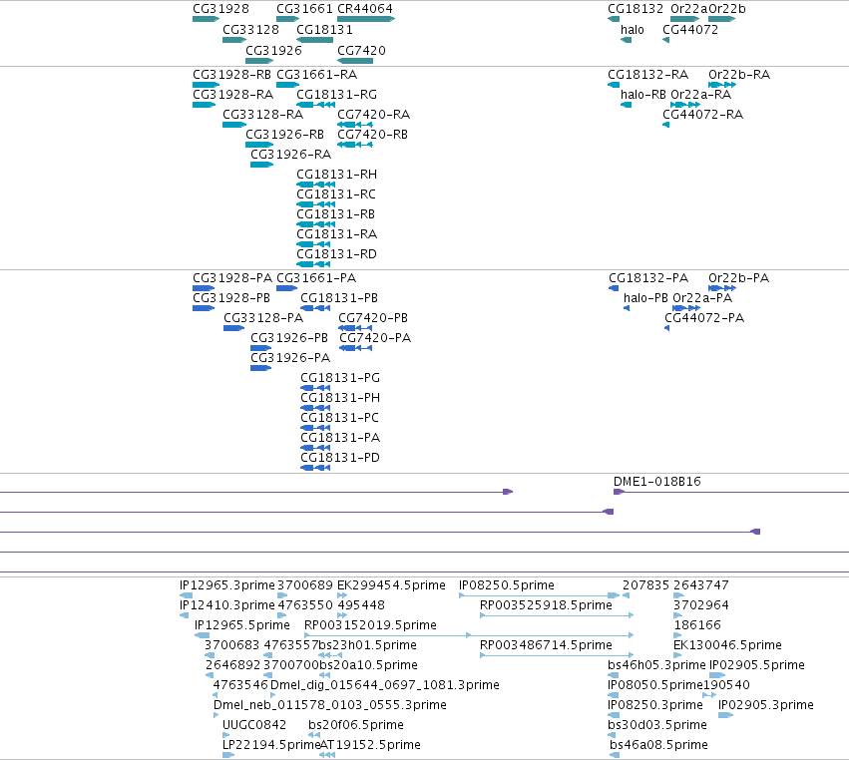Viewport: 849px width, 760px height.
Task: Click the CG31926-PA protein label
Action: pos(290,358)
